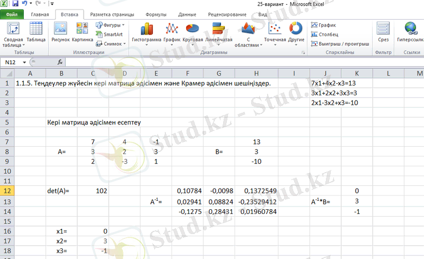The width and height of the screenshot is (424, 259).
Task: Switch to the Главная tab
Action: click(x=40, y=14)
